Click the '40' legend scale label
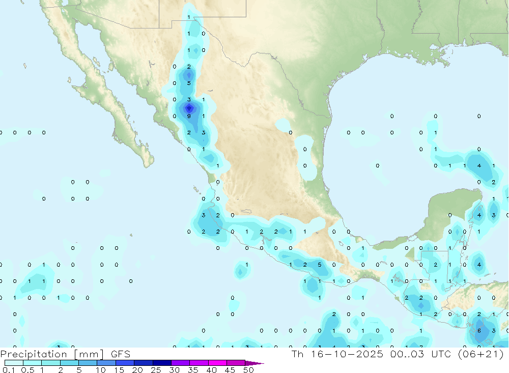This screenshot has height=373, width=509. 211,370
